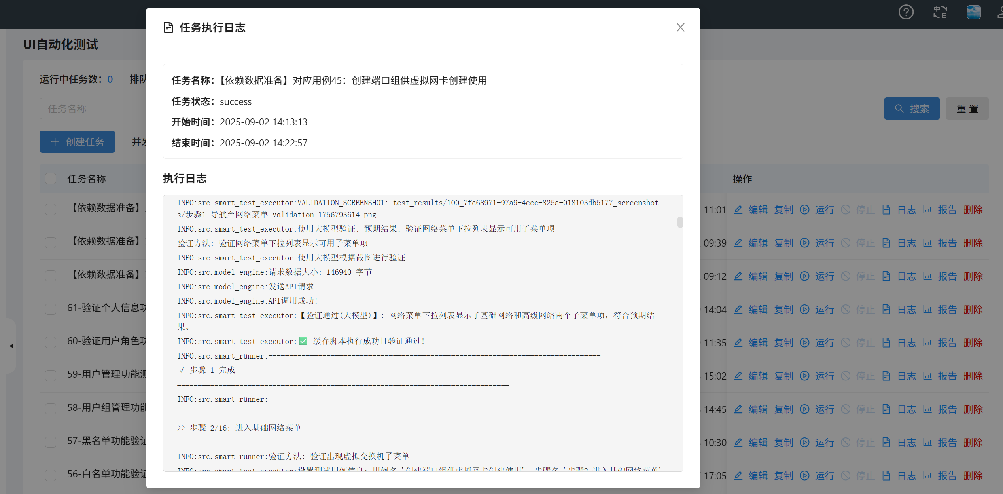The width and height of the screenshot is (1003, 494).
Task: Click the report chart icon in 14:04 row
Action: click(927, 310)
